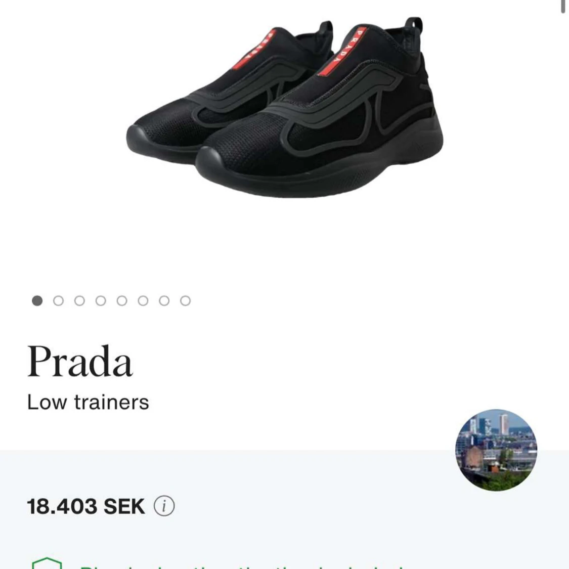Tap the grey scrollbar indicator top right
This screenshot has height=569, width=569.
tap(563, 6)
